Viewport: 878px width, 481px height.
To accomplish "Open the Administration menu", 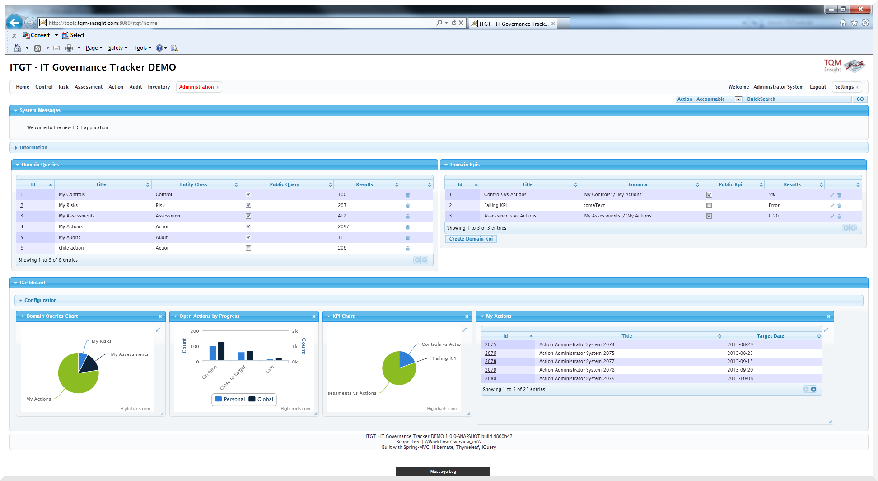I will pos(197,87).
